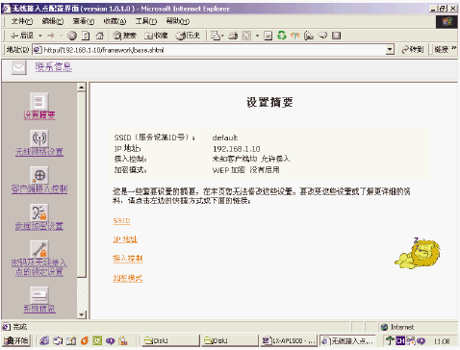
Task: Open the 工具 (Tools) menu
Action: point(146,21)
